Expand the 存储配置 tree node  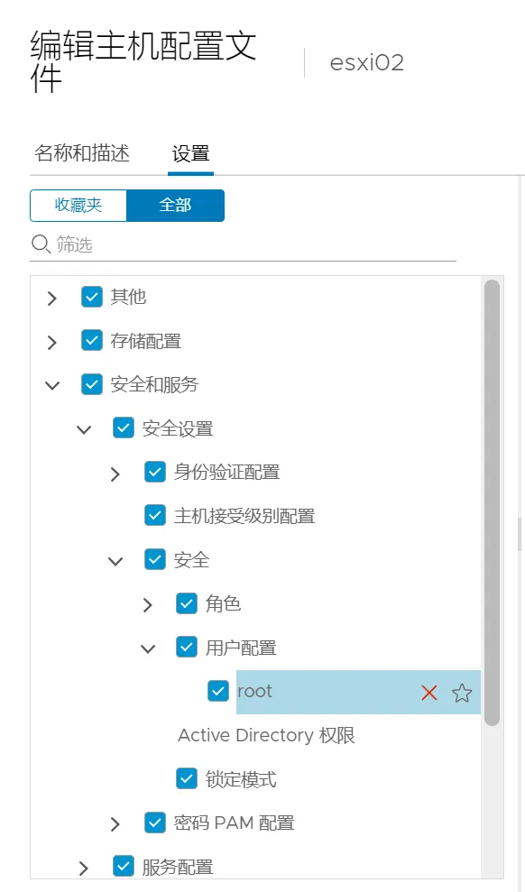(52, 342)
